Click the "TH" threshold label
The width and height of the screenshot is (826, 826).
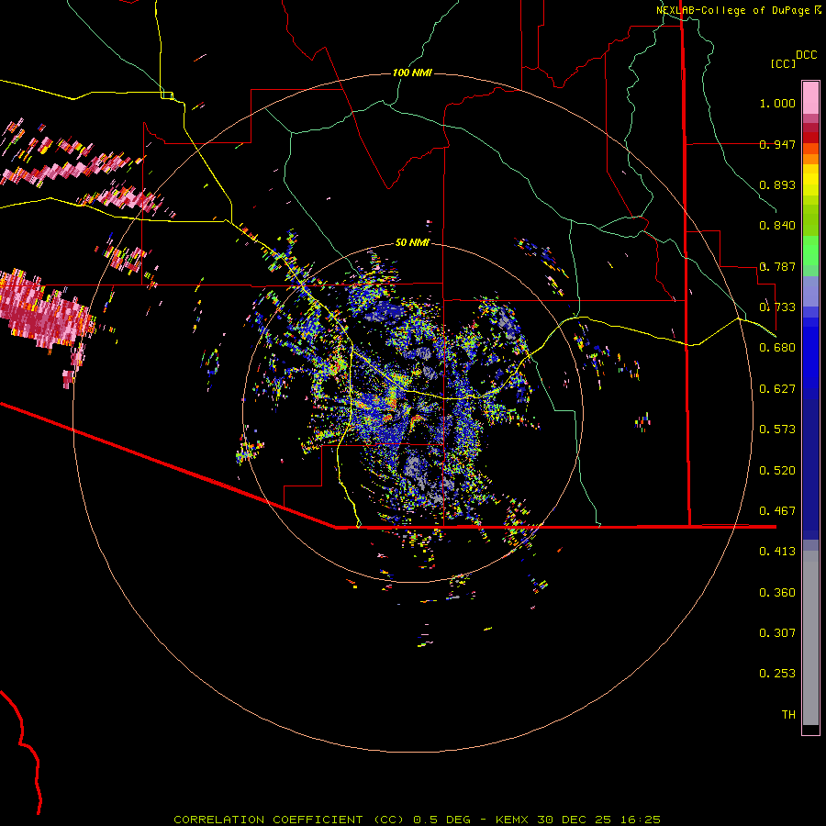coord(788,715)
